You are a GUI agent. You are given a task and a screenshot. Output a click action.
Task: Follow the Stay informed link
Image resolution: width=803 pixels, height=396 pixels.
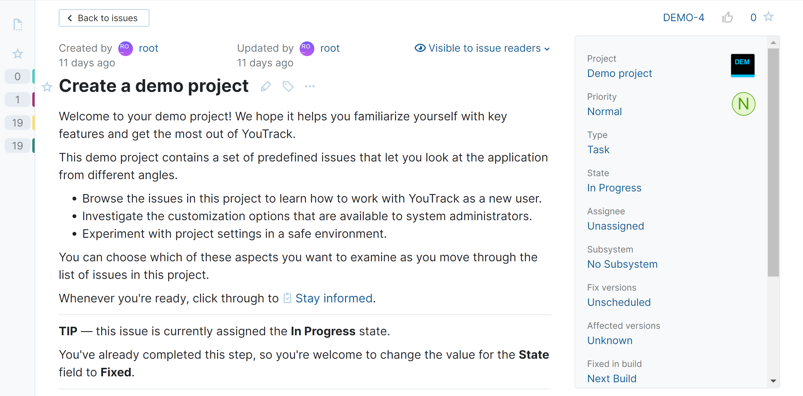click(x=333, y=299)
